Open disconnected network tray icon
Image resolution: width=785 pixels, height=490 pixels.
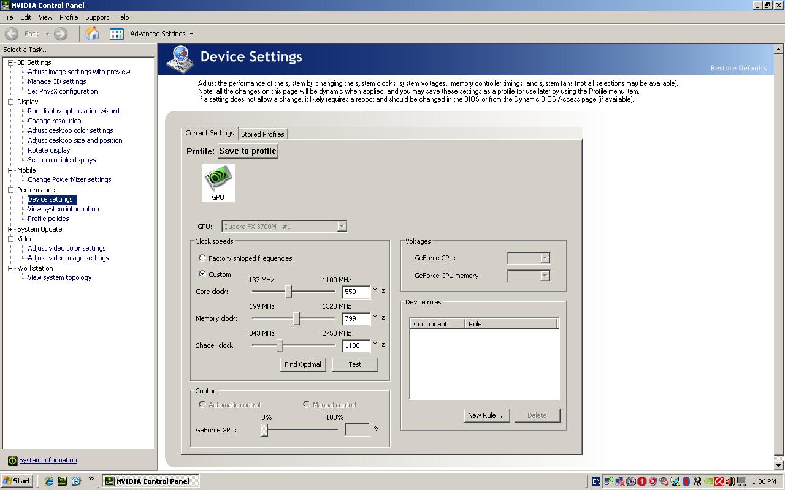coord(620,481)
